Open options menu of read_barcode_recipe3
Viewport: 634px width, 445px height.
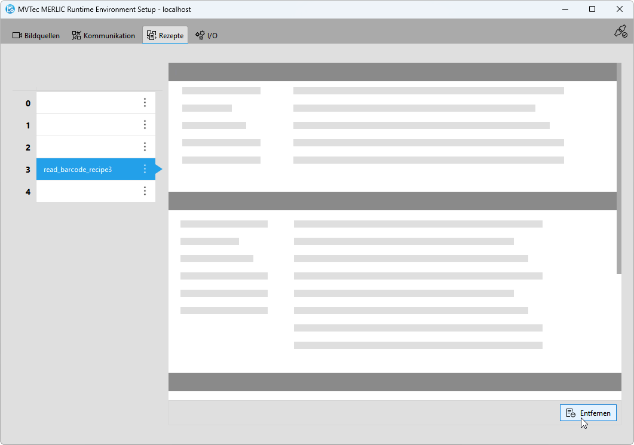(x=145, y=170)
